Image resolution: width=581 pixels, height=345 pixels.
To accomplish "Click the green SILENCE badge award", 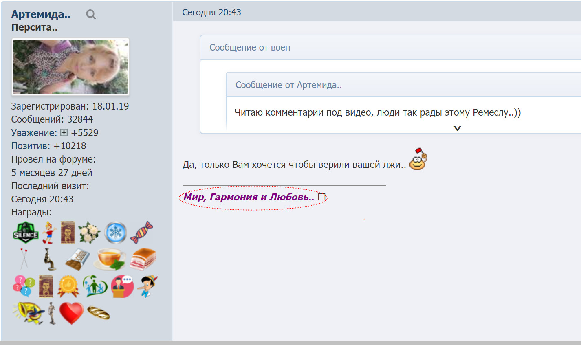I will pos(25,233).
